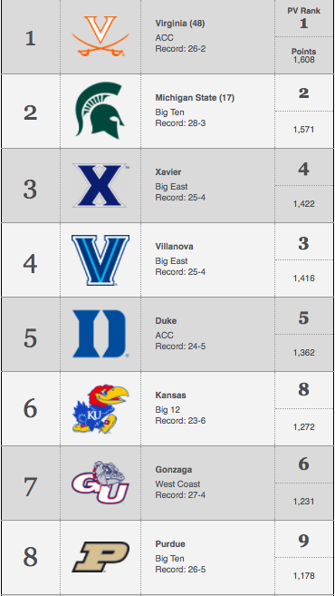The height and width of the screenshot is (596, 335).
Task: Click the Purdue team name
Action: point(170,544)
